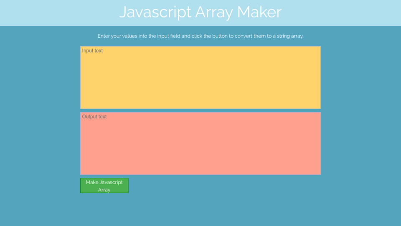Place cursor in center of pink output box
The height and width of the screenshot is (226, 401).
(x=200, y=143)
